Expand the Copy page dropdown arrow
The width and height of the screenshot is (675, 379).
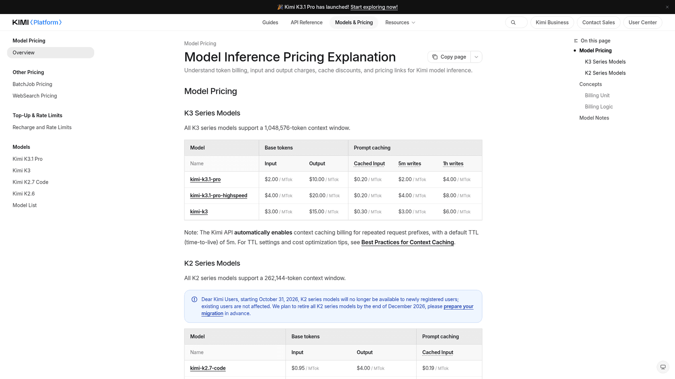click(x=476, y=57)
